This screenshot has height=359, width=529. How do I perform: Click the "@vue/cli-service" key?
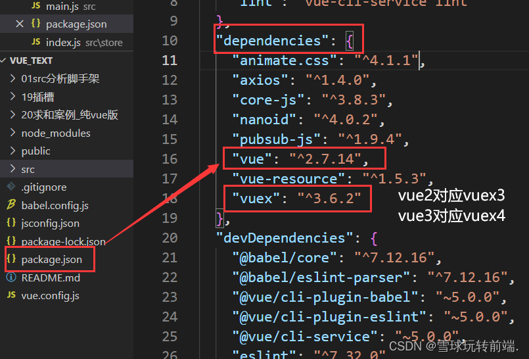pos(305,337)
